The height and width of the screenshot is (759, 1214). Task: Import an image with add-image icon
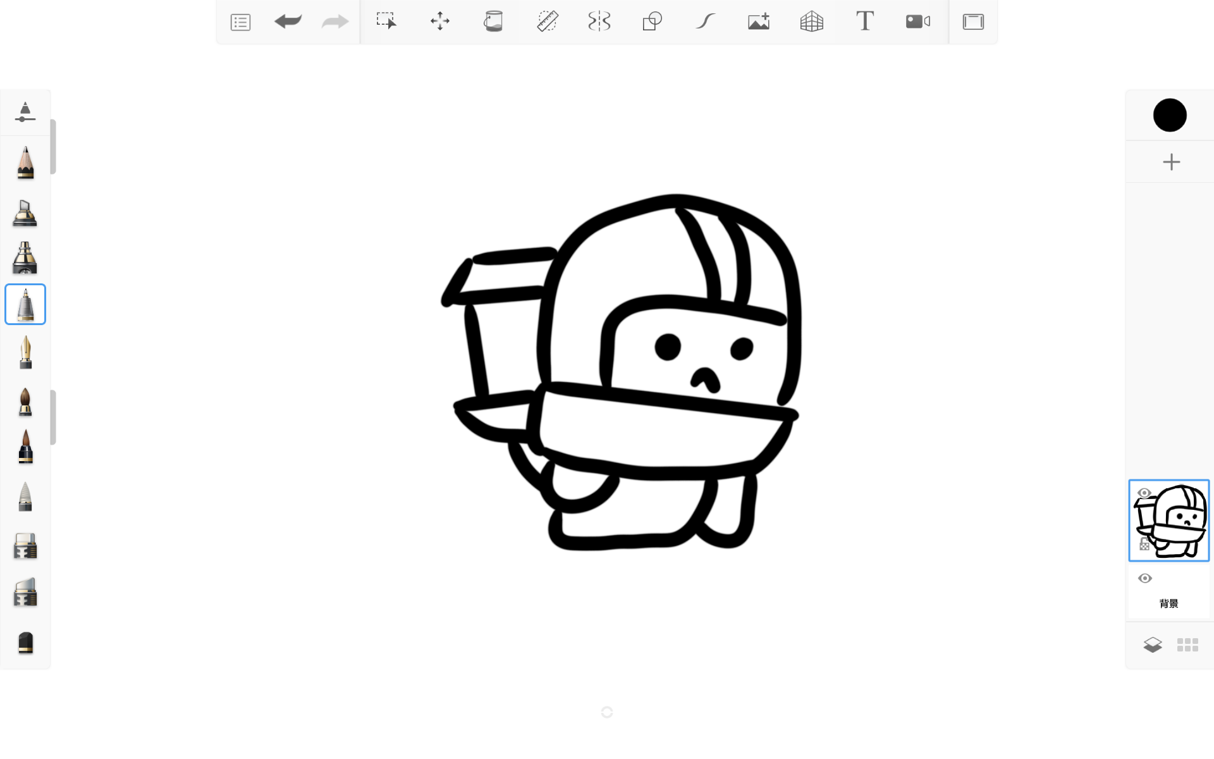pos(759,22)
